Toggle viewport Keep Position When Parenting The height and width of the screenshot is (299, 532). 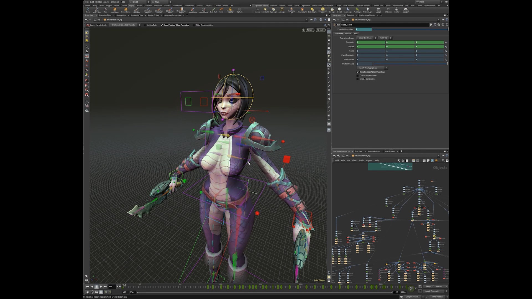click(x=162, y=25)
